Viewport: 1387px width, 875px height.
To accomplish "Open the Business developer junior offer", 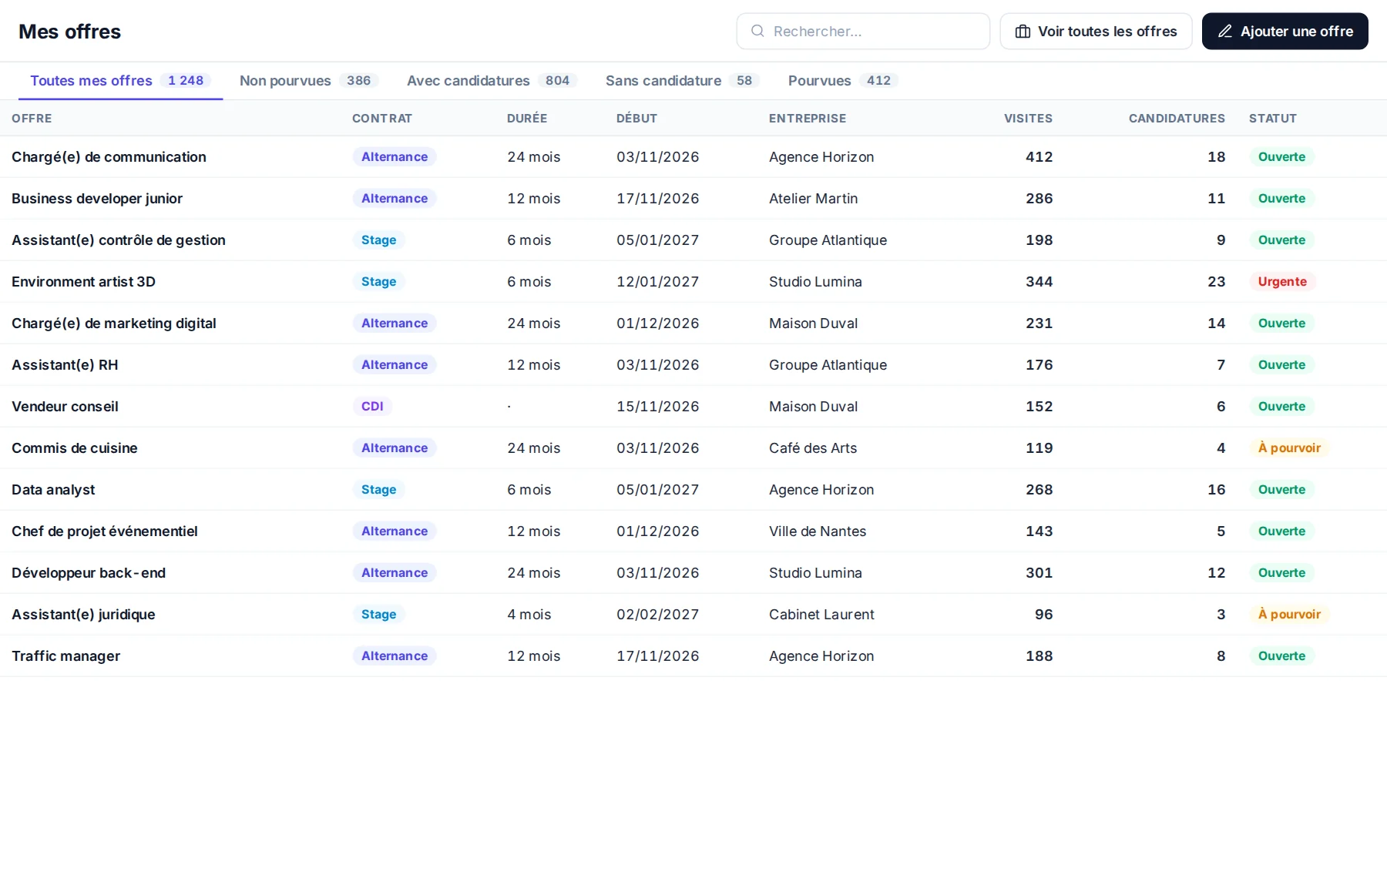I will tap(97, 199).
